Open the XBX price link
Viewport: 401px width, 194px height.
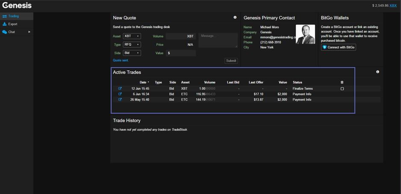pyautogui.click(x=393, y=6)
